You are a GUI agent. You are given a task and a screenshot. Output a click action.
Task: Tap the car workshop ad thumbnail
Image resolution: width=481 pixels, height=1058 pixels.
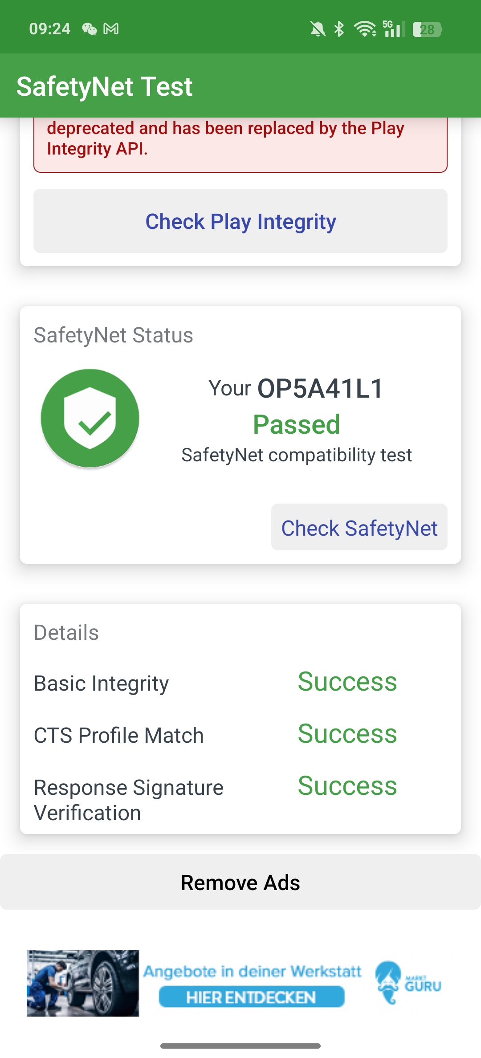click(x=83, y=983)
